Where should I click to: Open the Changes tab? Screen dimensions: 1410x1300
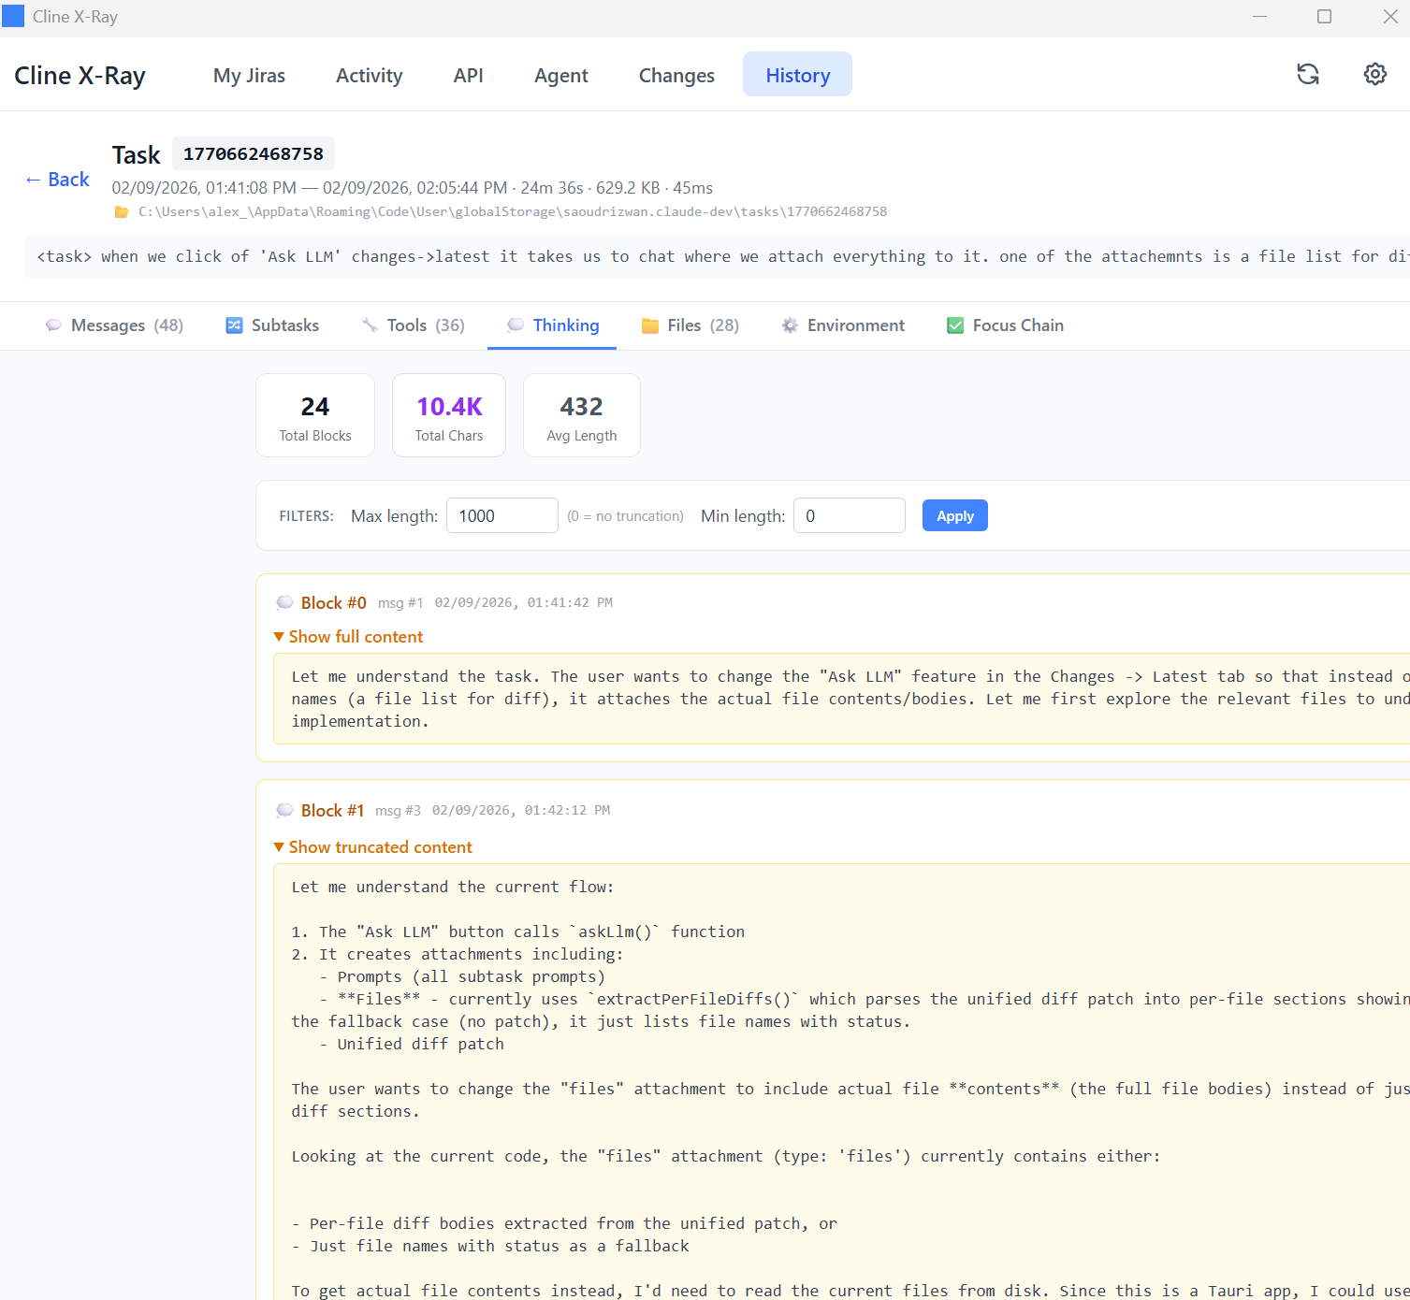(676, 75)
